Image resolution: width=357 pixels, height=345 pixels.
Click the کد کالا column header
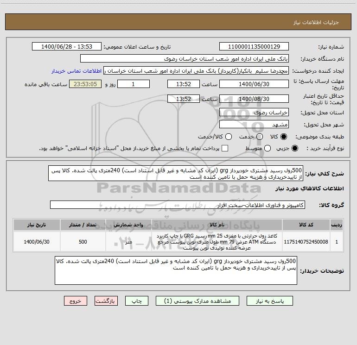click(306, 225)
